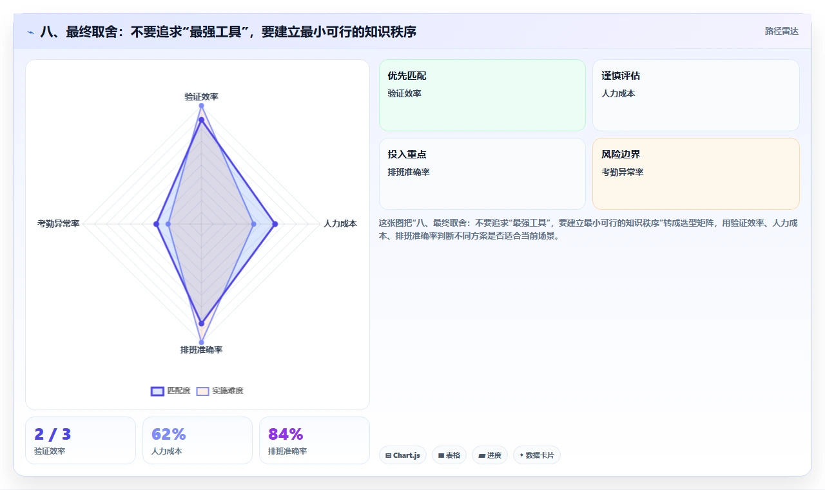The height and width of the screenshot is (490, 825).
Task: Click 排班准确率 caption under 84%
Action: pyautogui.click(x=287, y=451)
